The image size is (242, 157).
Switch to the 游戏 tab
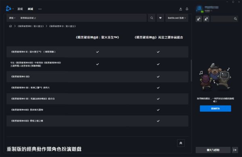point(20,9)
